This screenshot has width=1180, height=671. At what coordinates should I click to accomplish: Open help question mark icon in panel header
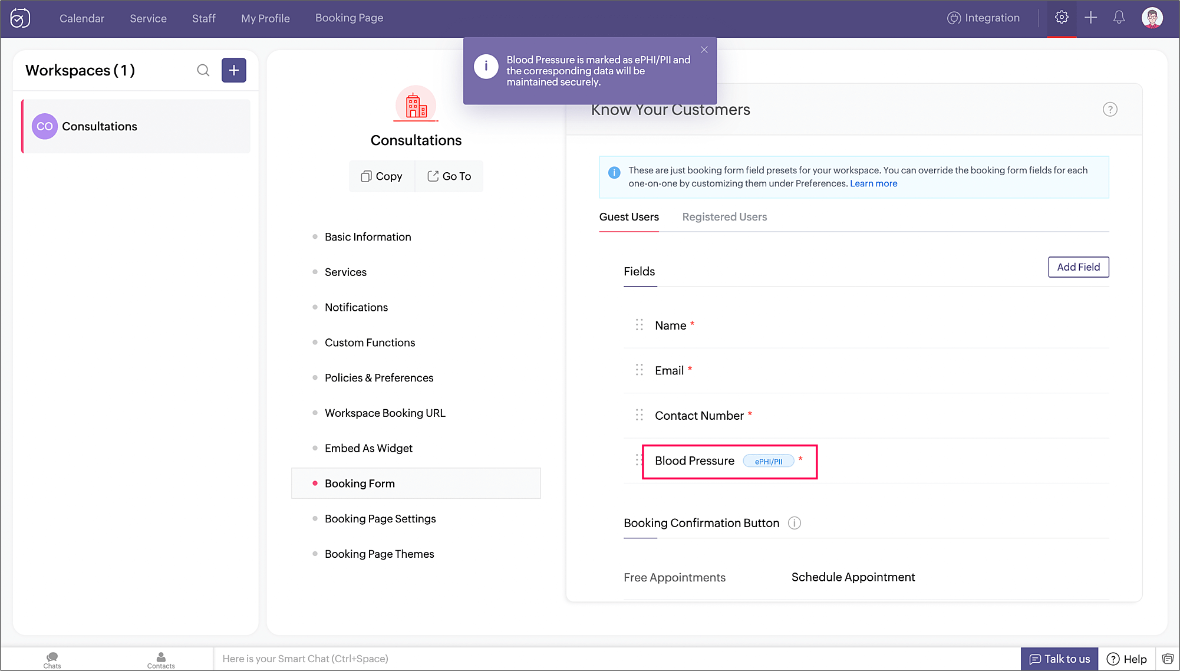1110,110
